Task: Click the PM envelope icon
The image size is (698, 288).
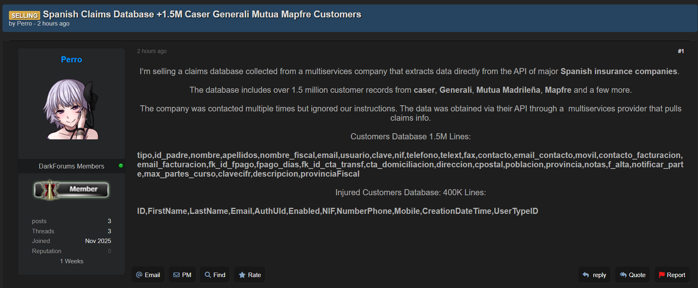Action: tap(177, 275)
